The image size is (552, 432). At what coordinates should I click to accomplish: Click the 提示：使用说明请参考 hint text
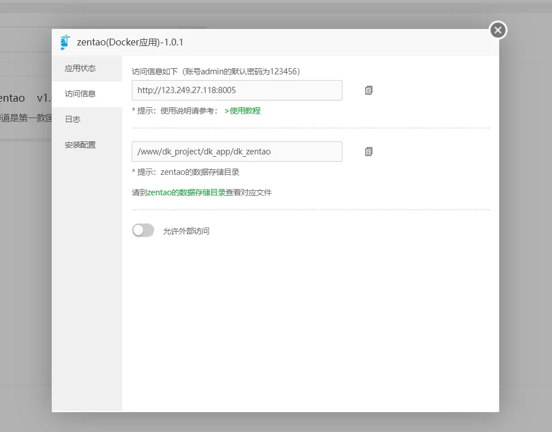coord(175,111)
